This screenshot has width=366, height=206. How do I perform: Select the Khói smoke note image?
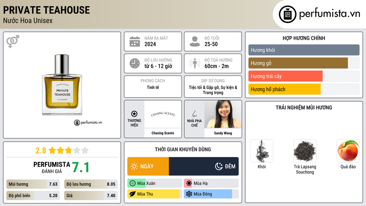tap(262, 151)
